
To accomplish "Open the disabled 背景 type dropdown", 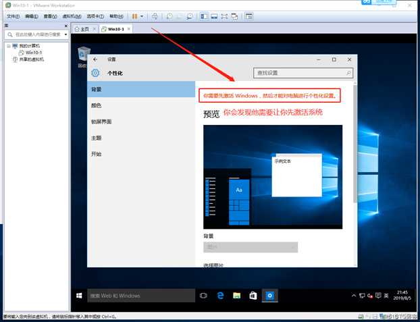I will 251,247.
